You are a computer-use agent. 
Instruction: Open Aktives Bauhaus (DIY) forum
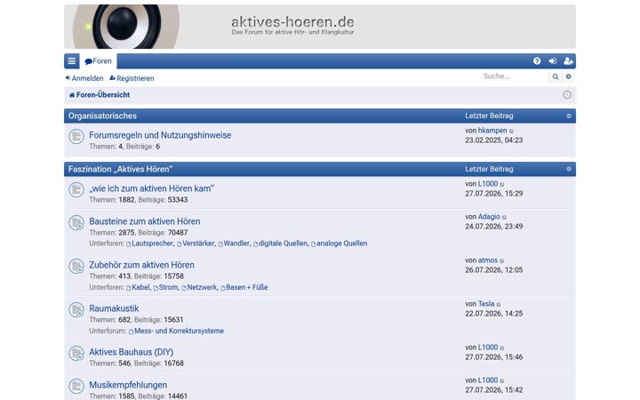point(131,352)
